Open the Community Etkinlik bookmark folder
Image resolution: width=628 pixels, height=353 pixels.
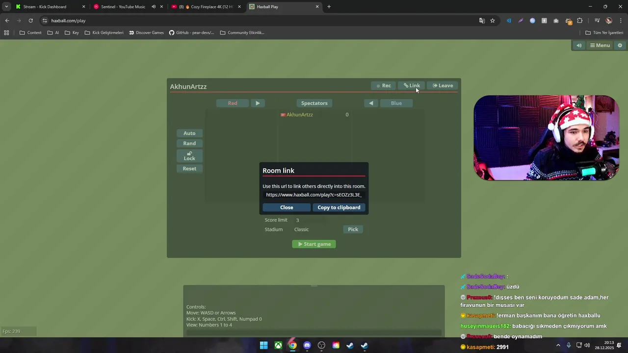242,32
